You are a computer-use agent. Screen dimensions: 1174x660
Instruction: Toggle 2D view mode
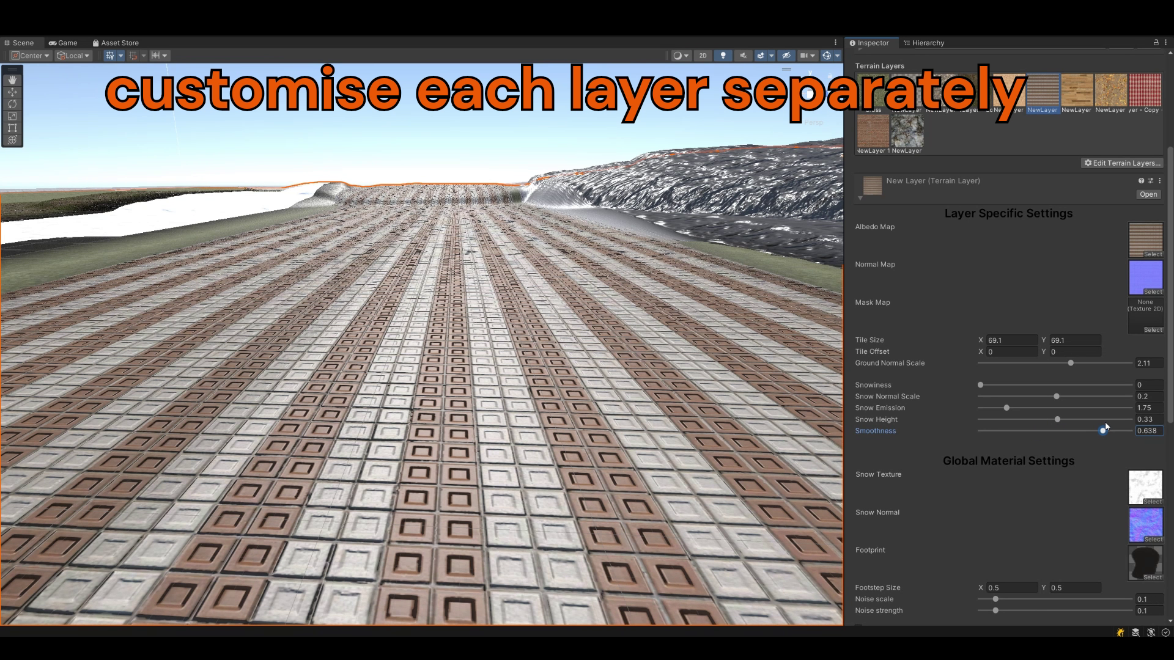click(x=703, y=56)
